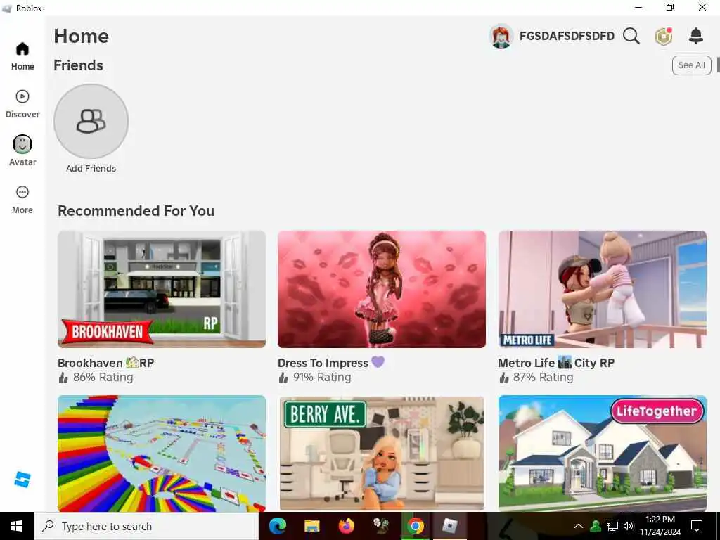Click the 86% Rating text
This screenshot has width=720, height=540.
pyautogui.click(x=103, y=378)
